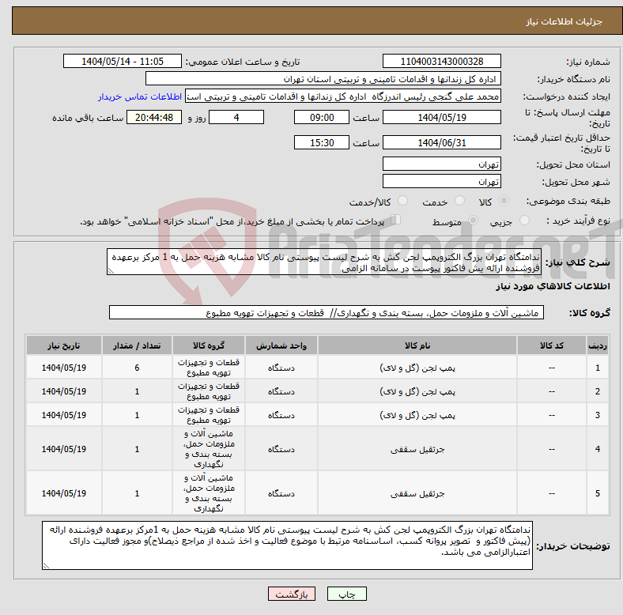Viewport: 623px width, 615px height.
Task: Click the 15:30 validity hour field
Action: pos(322,142)
